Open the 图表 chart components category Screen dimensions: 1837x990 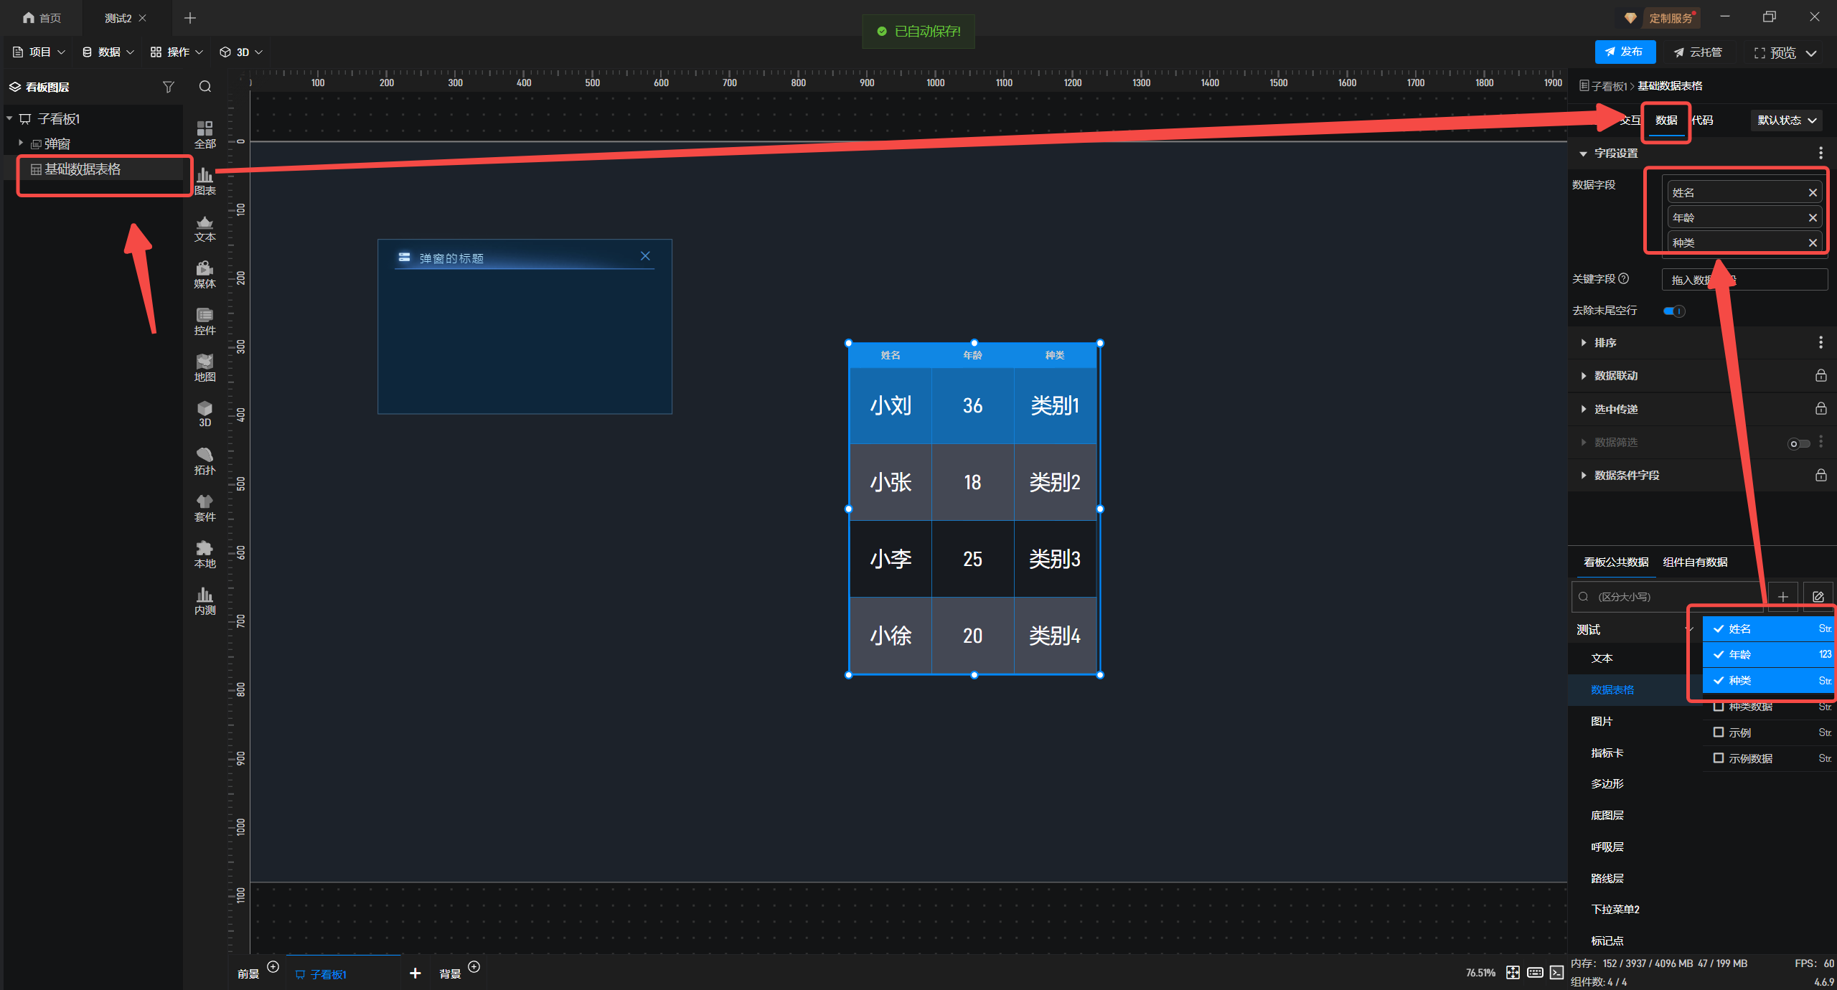(205, 181)
